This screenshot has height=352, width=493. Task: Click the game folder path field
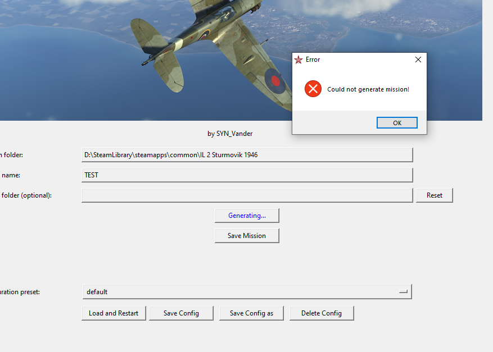point(247,155)
